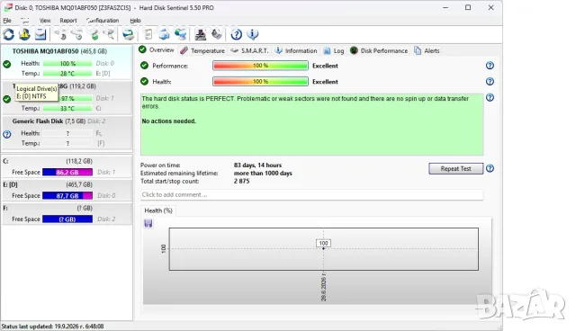Viewport: 576px width, 331px height.
Task: Click the blue info bubble toolbar icon
Action: [252, 34]
